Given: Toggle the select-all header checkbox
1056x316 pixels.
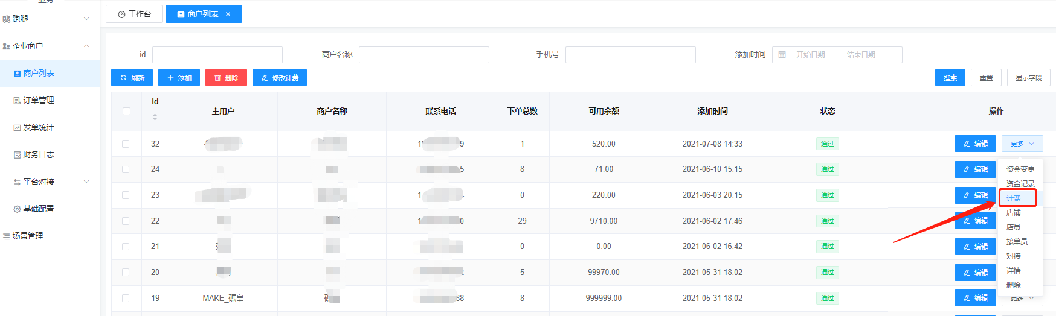Looking at the screenshot, I should tap(126, 112).
